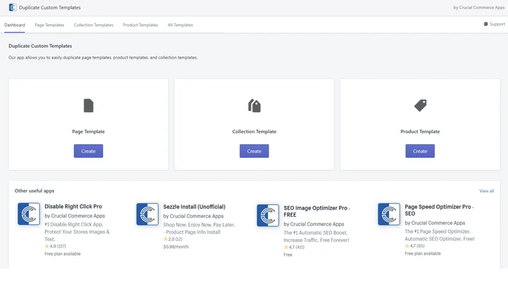Show the All Templates tab
508x286 pixels.
(180, 25)
